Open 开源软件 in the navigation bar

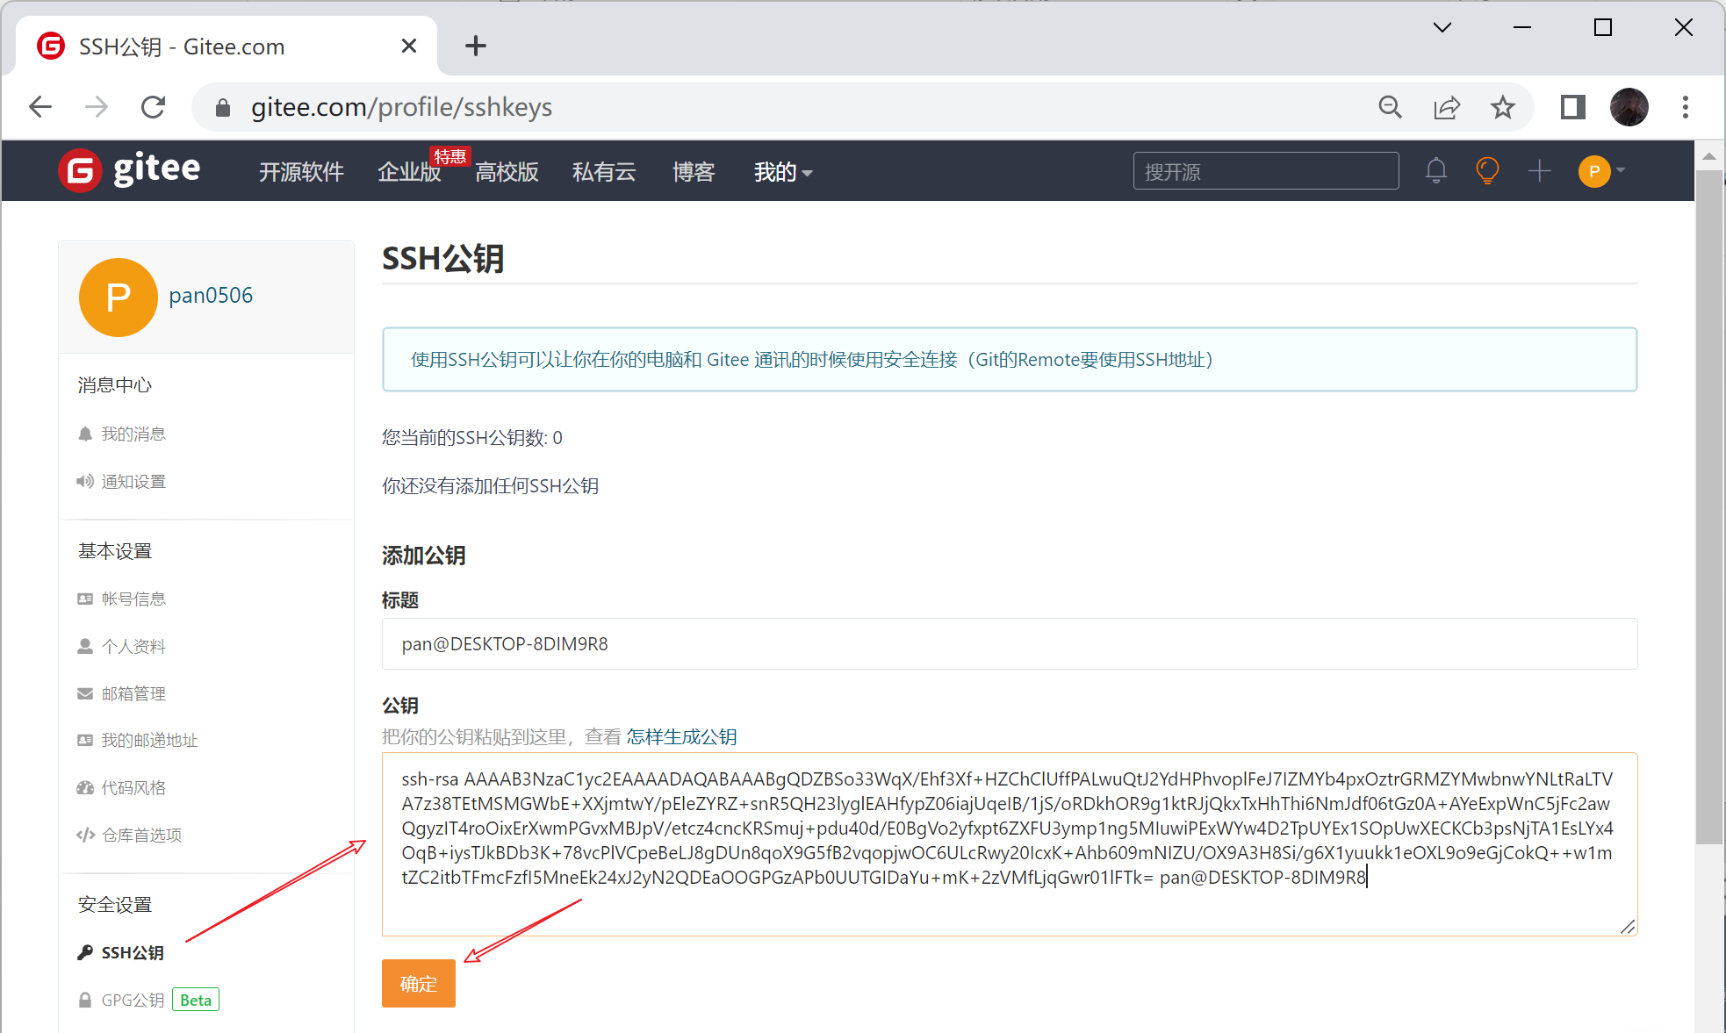(x=301, y=172)
